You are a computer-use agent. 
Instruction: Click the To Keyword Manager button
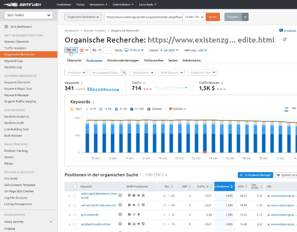click(255, 175)
